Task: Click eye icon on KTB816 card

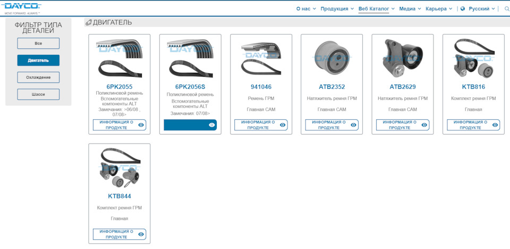Action: coord(495,125)
